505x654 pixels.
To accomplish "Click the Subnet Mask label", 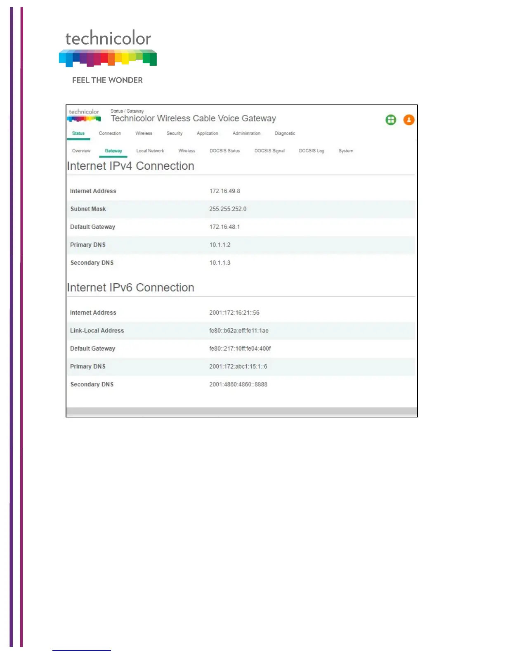I will (88, 209).
